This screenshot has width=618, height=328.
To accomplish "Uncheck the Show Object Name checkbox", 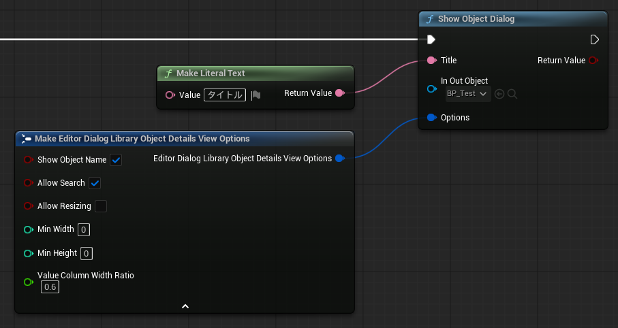I will (x=116, y=160).
